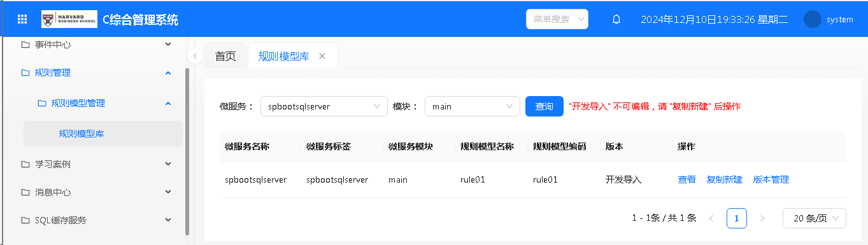
Task: Click the 微服务标签 column header
Action: [329, 146]
